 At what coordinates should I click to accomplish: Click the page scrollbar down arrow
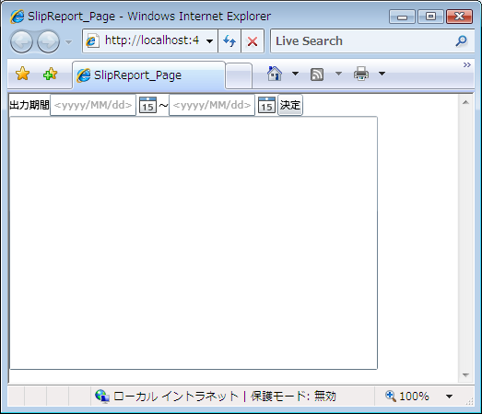click(465, 375)
